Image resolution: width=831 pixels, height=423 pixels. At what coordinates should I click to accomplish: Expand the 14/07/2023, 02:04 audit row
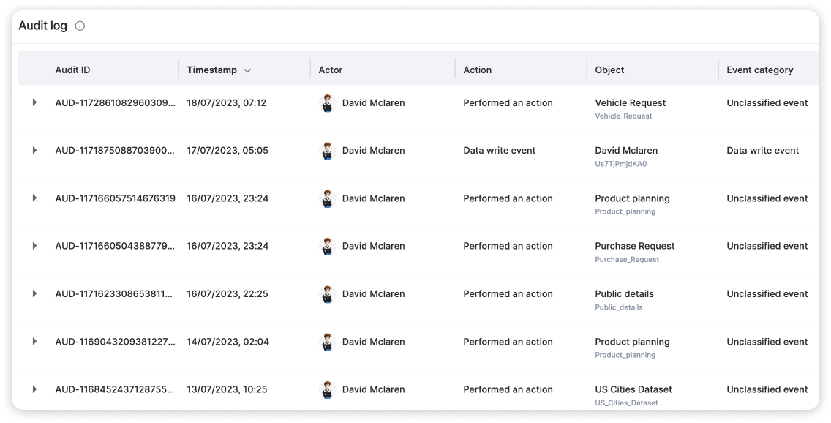pyautogui.click(x=34, y=341)
